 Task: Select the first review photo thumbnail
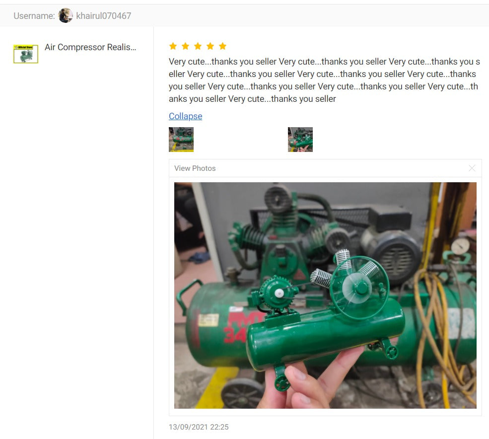(181, 140)
